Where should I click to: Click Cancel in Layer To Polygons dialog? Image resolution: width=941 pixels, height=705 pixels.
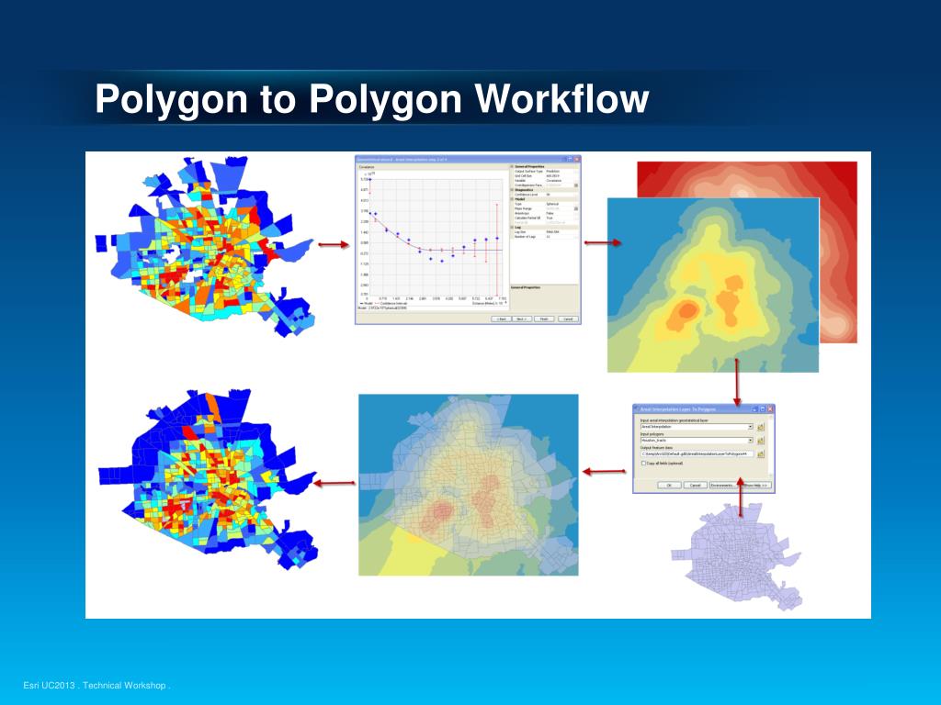coord(695,485)
